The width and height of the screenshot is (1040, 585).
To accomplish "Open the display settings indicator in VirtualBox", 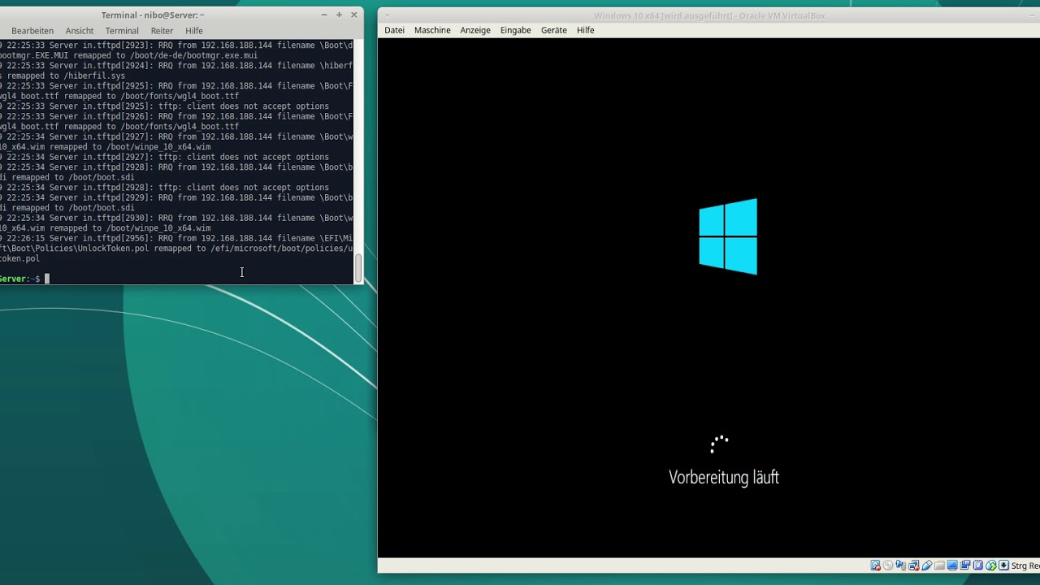I will (952, 565).
